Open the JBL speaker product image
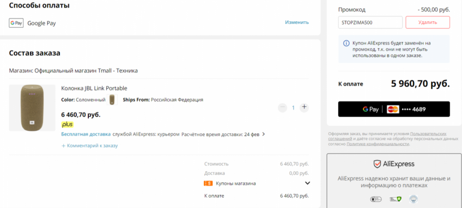 (x=32, y=108)
